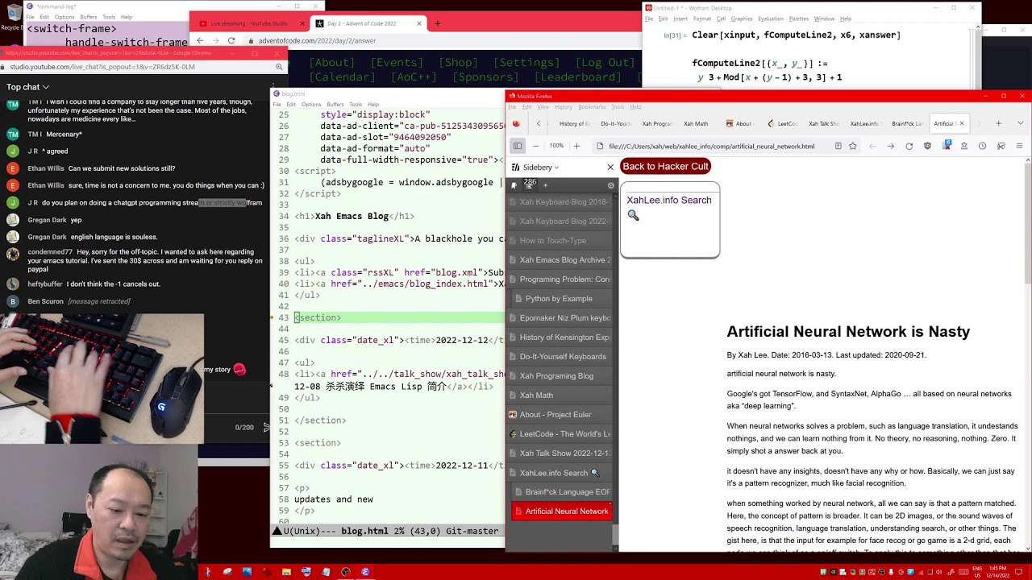Open Firefox history clock icon
This screenshot has height=580, width=1032.
coord(982,146)
